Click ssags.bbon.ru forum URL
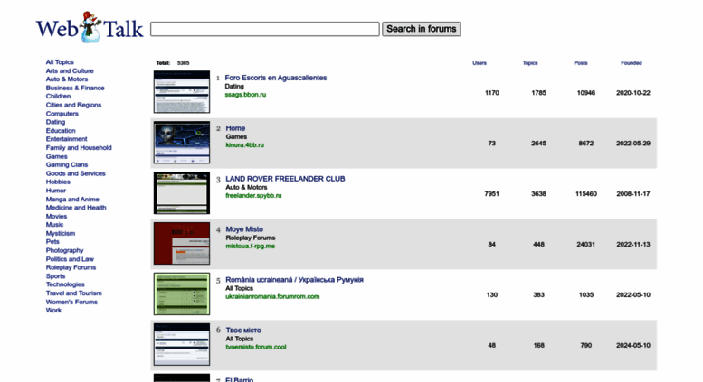The width and height of the screenshot is (703, 382). click(x=245, y=95)
